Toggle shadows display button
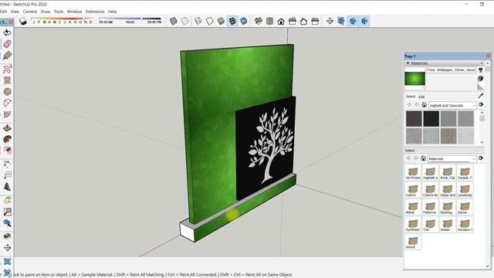Image resolution: width=494 pixels, height=278 pixels. pos(22,21)
